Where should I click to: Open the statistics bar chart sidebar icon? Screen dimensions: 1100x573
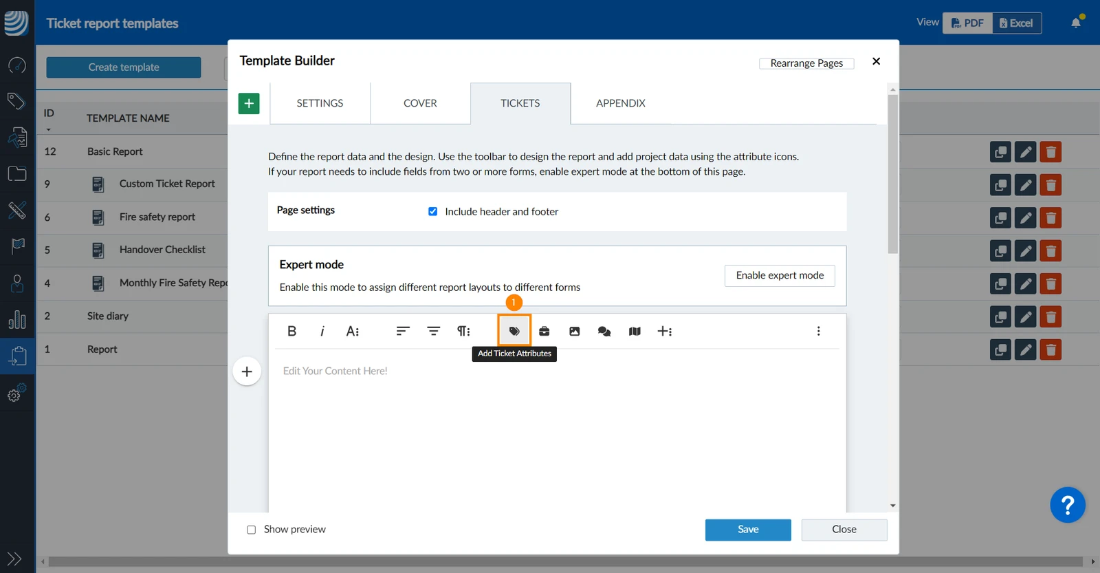[17, 319]
